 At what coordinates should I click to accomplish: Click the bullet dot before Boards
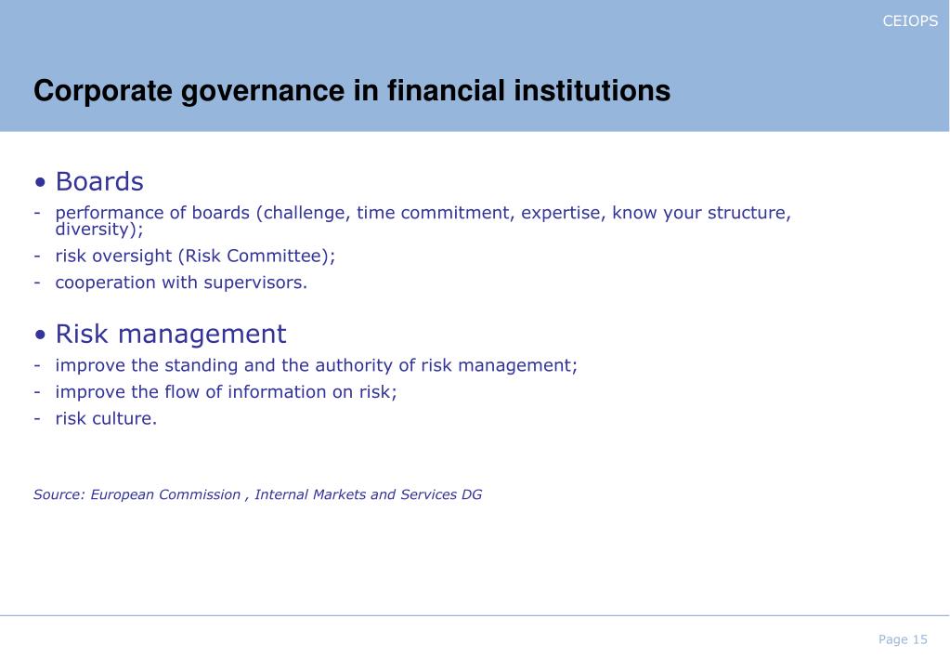[x=41, y=182]
